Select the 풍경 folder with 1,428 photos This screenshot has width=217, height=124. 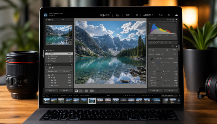click(x=59, y=80)
